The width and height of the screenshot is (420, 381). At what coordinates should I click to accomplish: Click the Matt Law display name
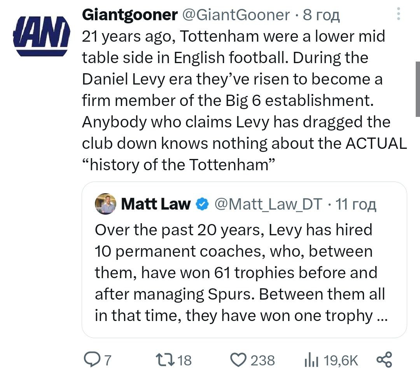[x=156, y=204]
